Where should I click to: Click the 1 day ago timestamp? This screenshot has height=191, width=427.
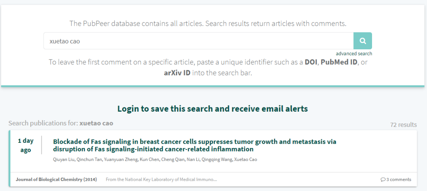tap(26, 145)
